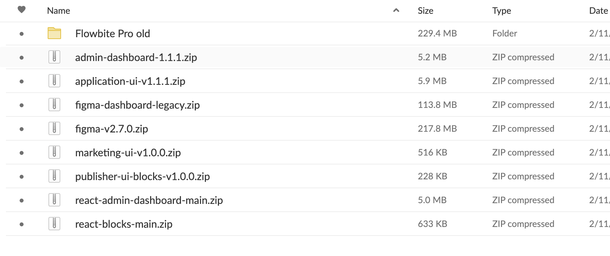
Task: Open the Flowbite Pro old folder icon
Action: 54,33
